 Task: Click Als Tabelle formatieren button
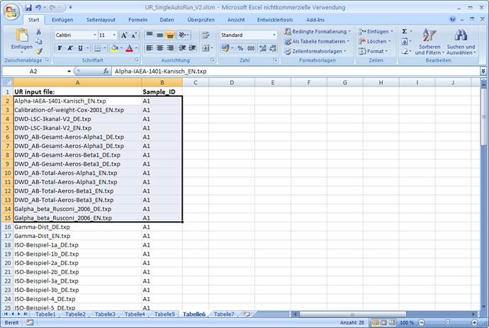pyautogui.click(x=320, y=41)
